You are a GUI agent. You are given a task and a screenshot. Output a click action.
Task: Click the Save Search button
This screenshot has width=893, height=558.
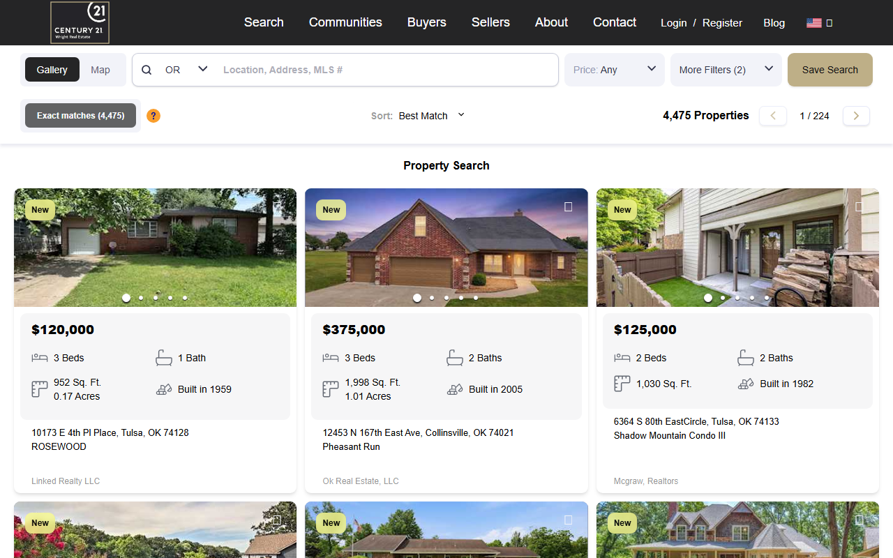830,70
